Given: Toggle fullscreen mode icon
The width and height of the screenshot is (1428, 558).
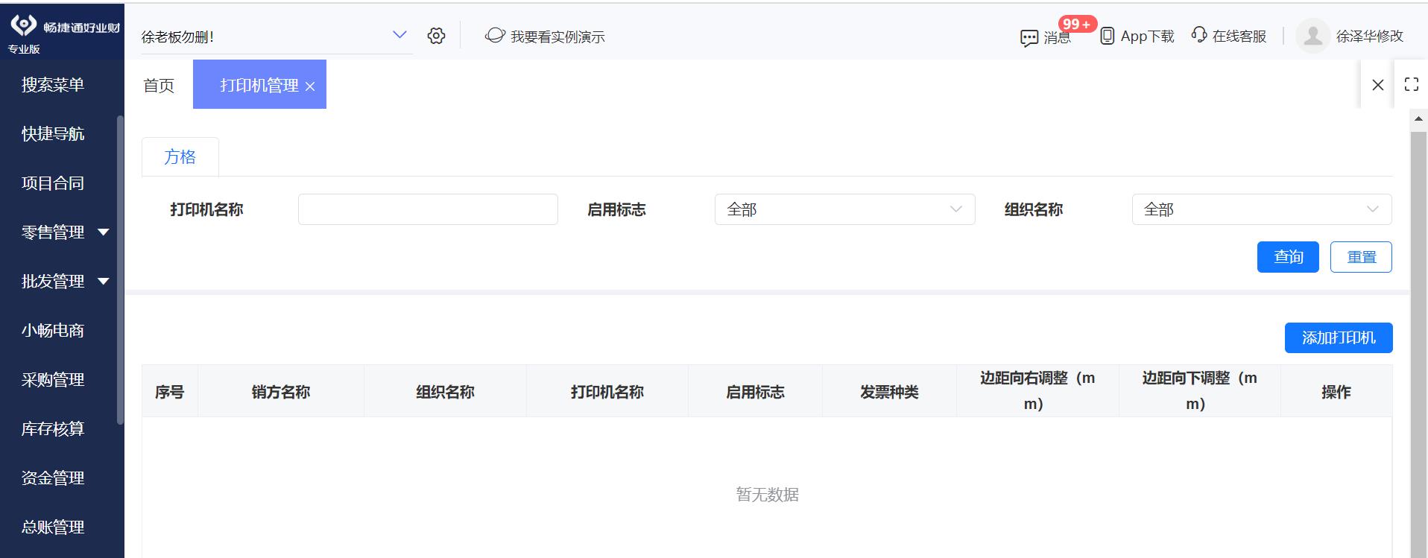Looking at the screenshot, I should pos(1412,84).
